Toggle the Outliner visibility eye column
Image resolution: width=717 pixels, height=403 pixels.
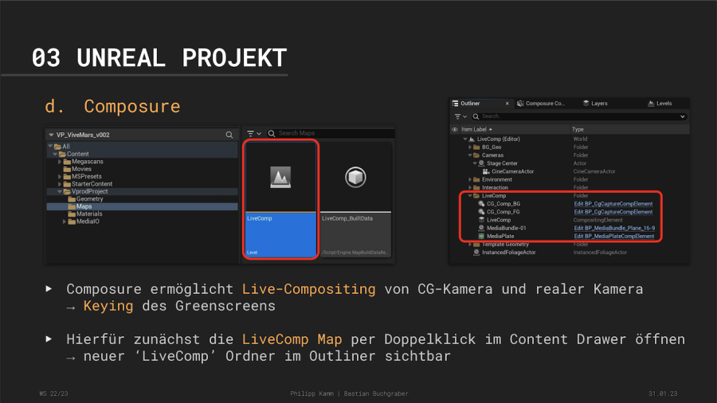click(x=455, y=129)
